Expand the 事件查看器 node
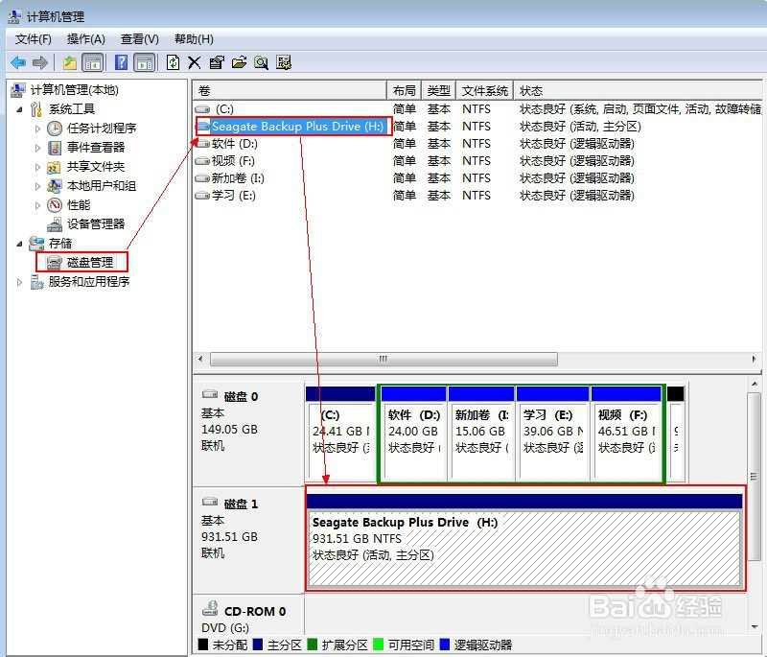 [x=37, y=148]
